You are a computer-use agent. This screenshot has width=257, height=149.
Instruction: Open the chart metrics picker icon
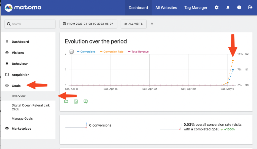click(x=72, y=52)
